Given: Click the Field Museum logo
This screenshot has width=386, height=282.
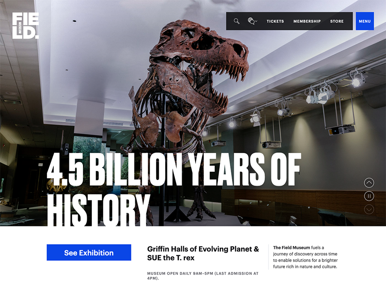Looking at the screenshot, I should 25,26.
